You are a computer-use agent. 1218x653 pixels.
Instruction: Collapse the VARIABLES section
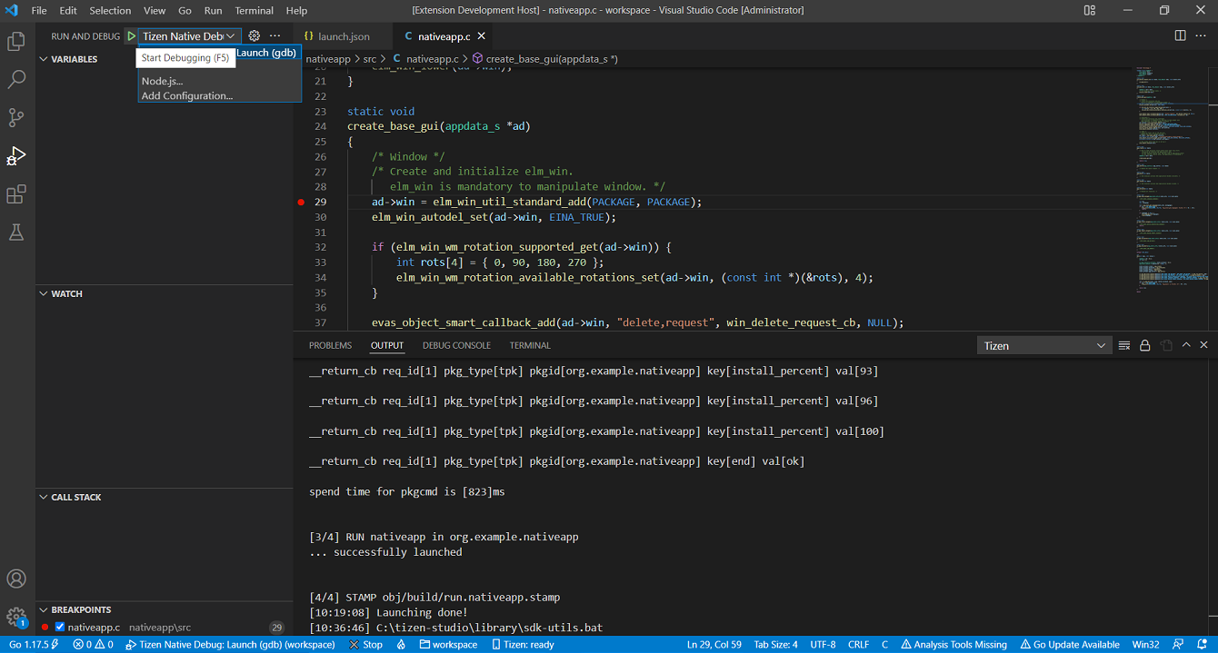tap(43, 58)
